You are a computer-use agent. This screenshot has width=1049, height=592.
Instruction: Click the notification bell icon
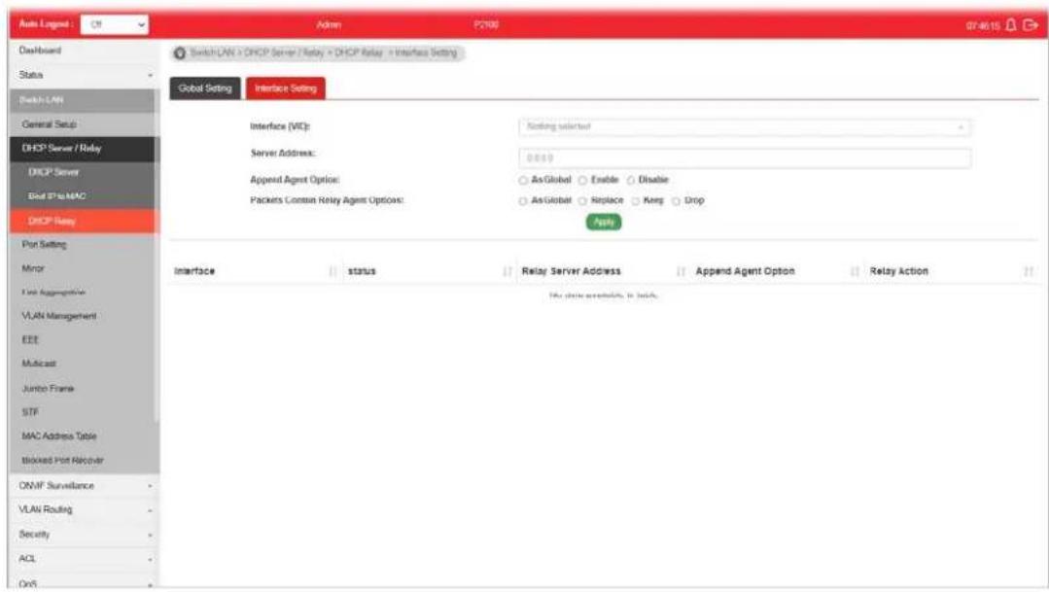tap(1010, 24)
